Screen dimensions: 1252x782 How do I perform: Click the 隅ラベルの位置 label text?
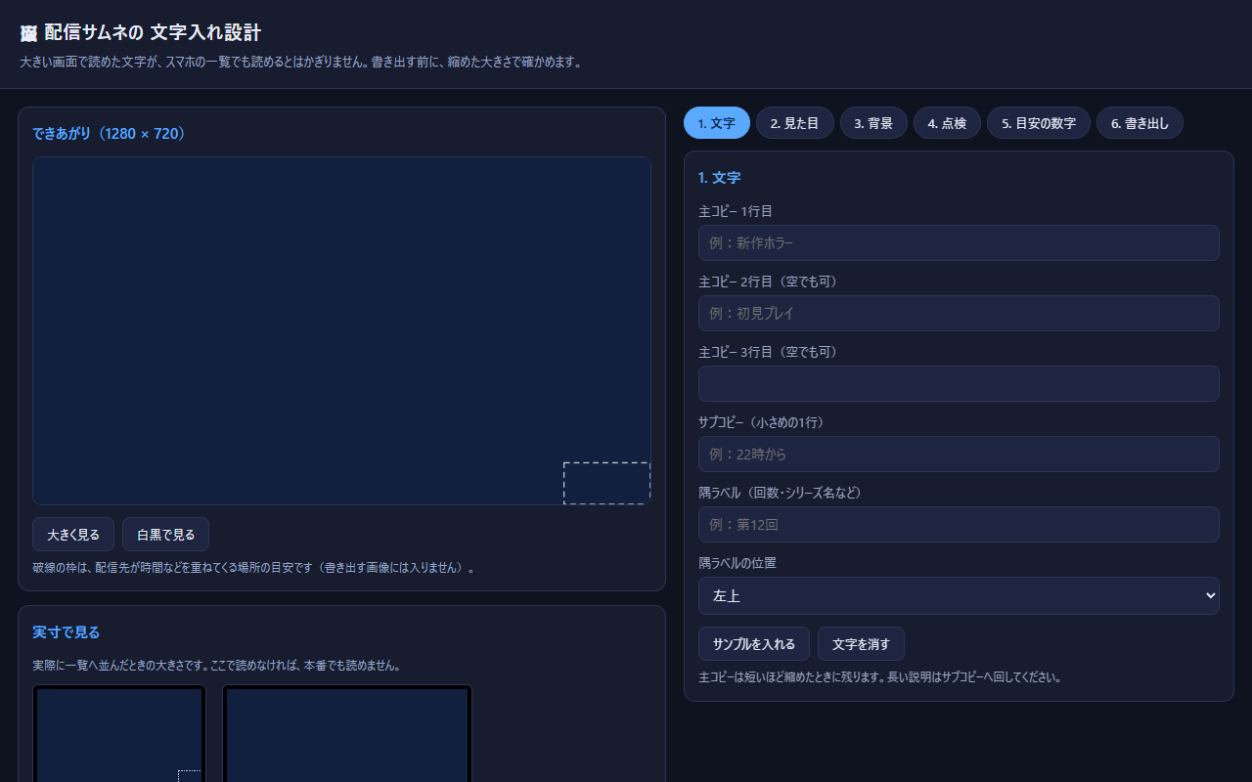point(738,563)
